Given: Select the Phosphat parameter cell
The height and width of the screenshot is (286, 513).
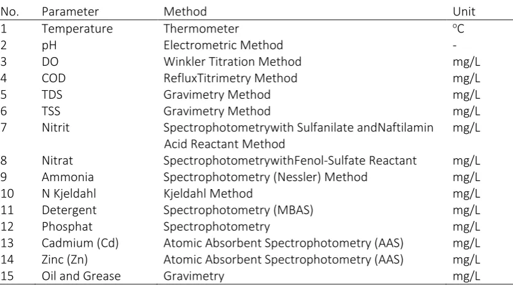Looking at the screenshot, I should pyautogui.click(x=67, y=226).
